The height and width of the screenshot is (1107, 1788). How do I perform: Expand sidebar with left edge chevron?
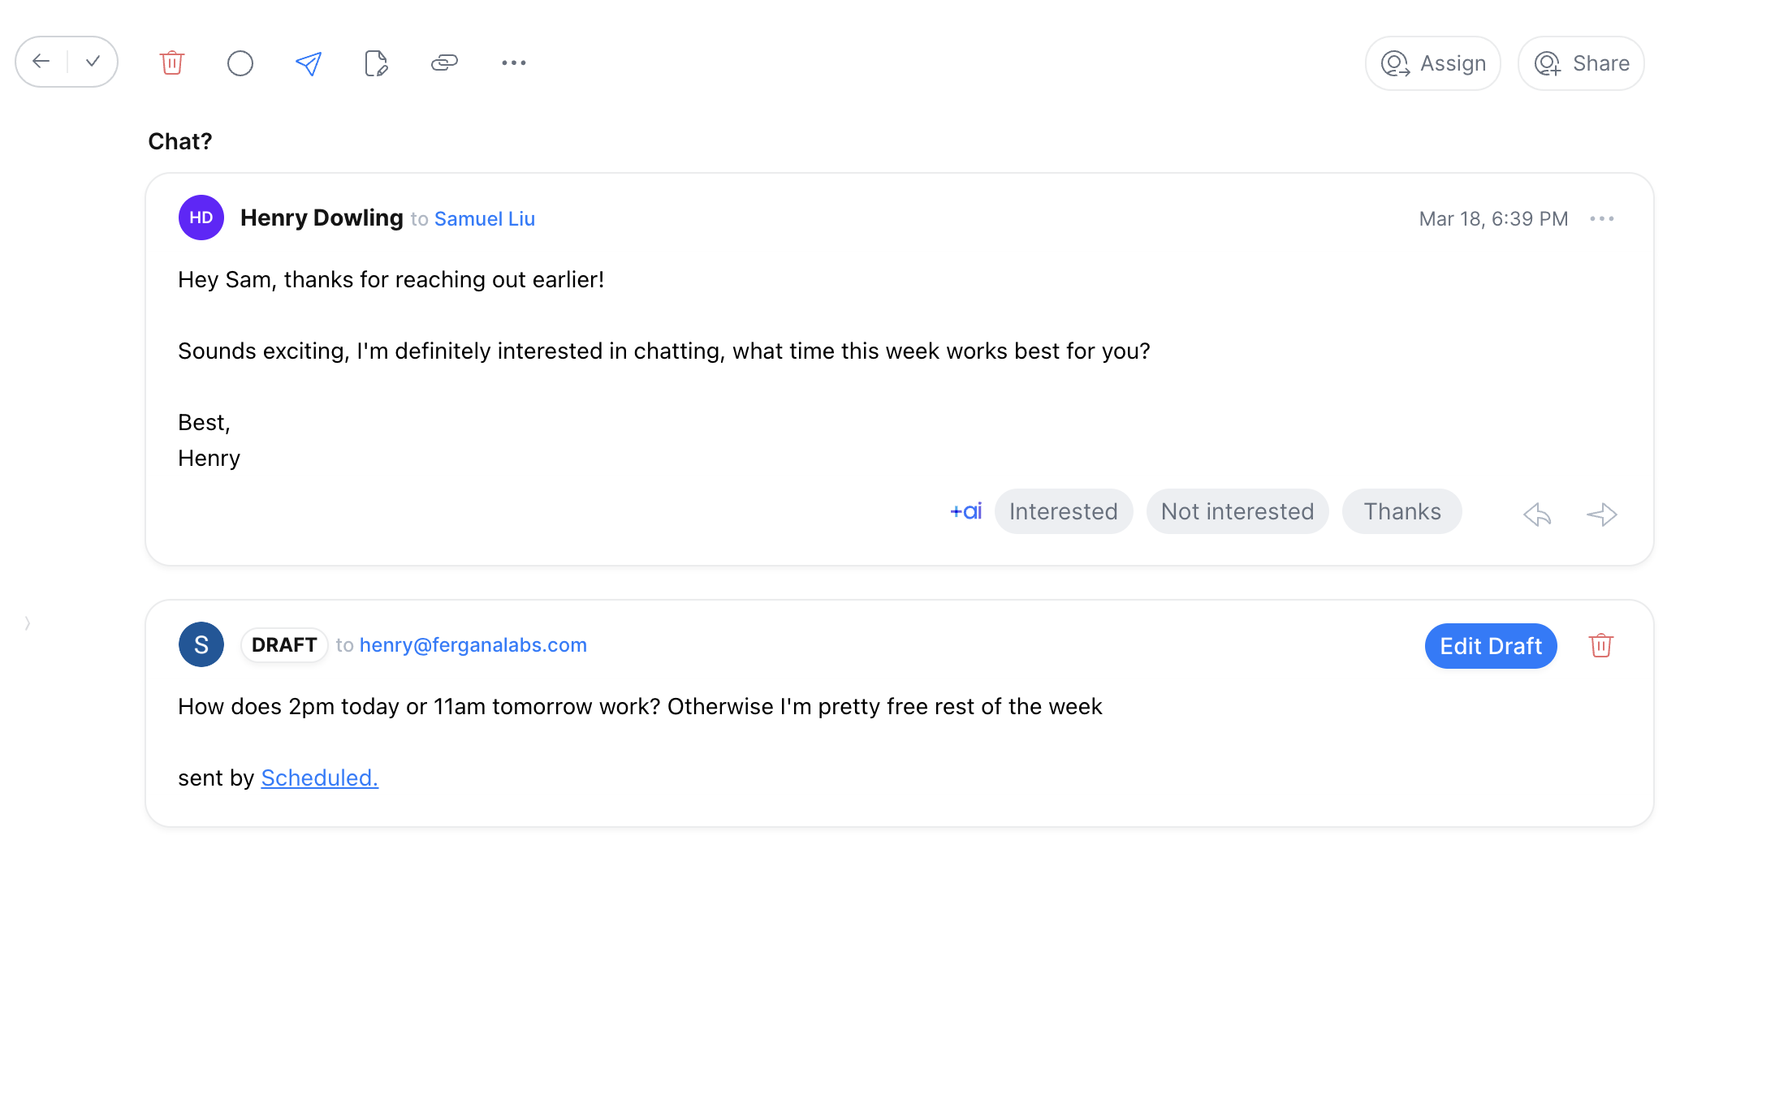coord(28,623)
